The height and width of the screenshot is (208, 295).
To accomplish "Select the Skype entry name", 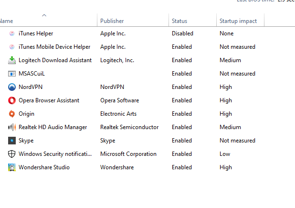I will pyautogui.click(x=26, y=141).
